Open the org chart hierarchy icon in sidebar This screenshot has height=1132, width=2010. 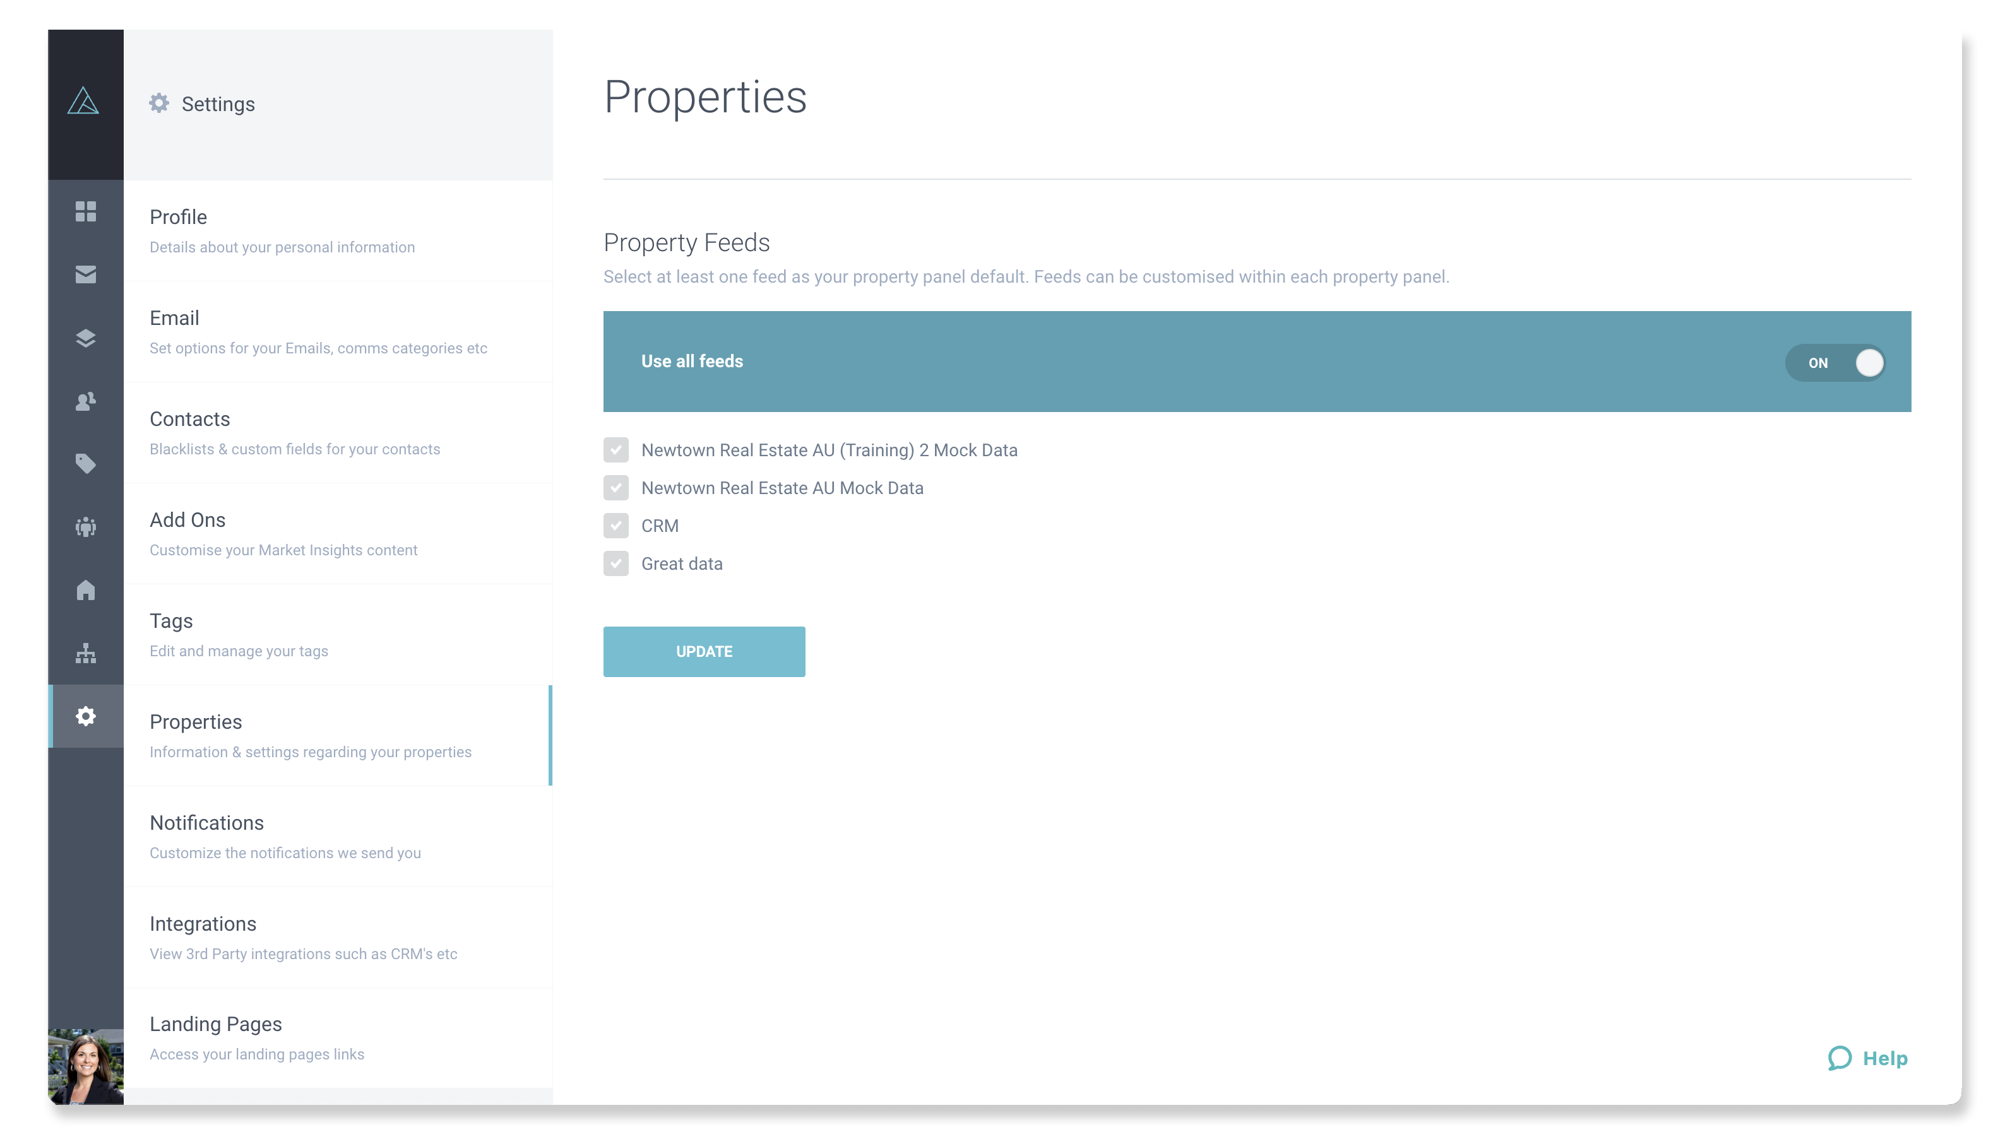(x=85, y=653)
